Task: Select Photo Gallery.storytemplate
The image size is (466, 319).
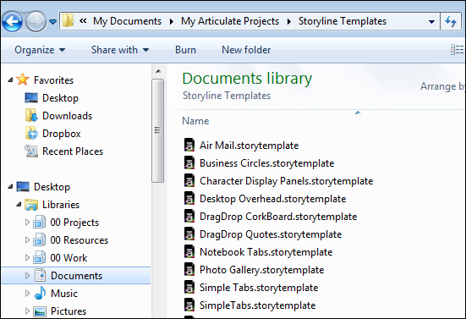Action: [262, 270]
